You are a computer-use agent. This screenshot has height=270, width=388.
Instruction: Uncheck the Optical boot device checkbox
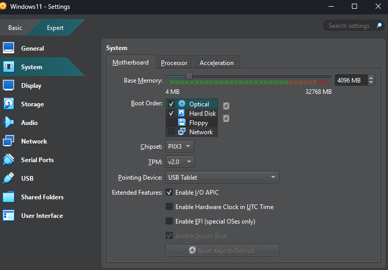click(171, 104)
